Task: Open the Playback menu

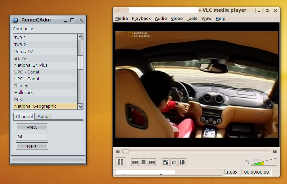Action: tap(141, 19)
